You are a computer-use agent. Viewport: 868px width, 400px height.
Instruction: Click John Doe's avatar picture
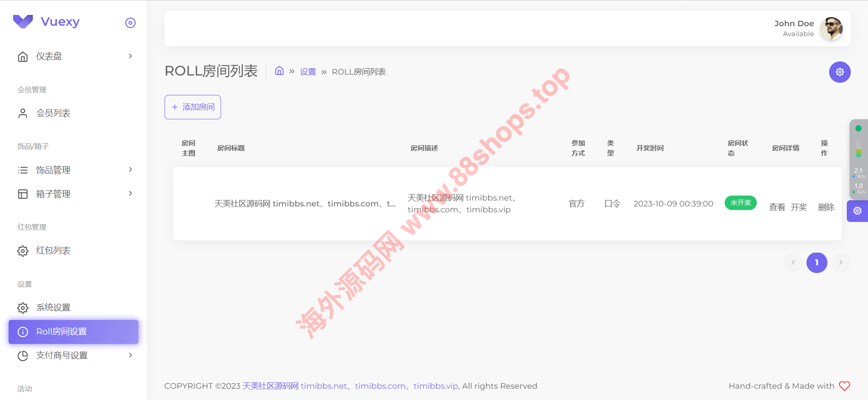(x=831, y=28)
